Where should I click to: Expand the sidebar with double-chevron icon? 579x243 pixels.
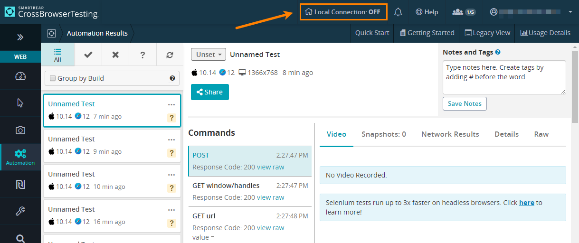coord(20,37)
